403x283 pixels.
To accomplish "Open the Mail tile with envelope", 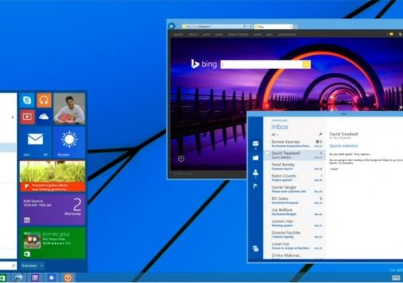I will pyautogui.click(x=35, y=142).
